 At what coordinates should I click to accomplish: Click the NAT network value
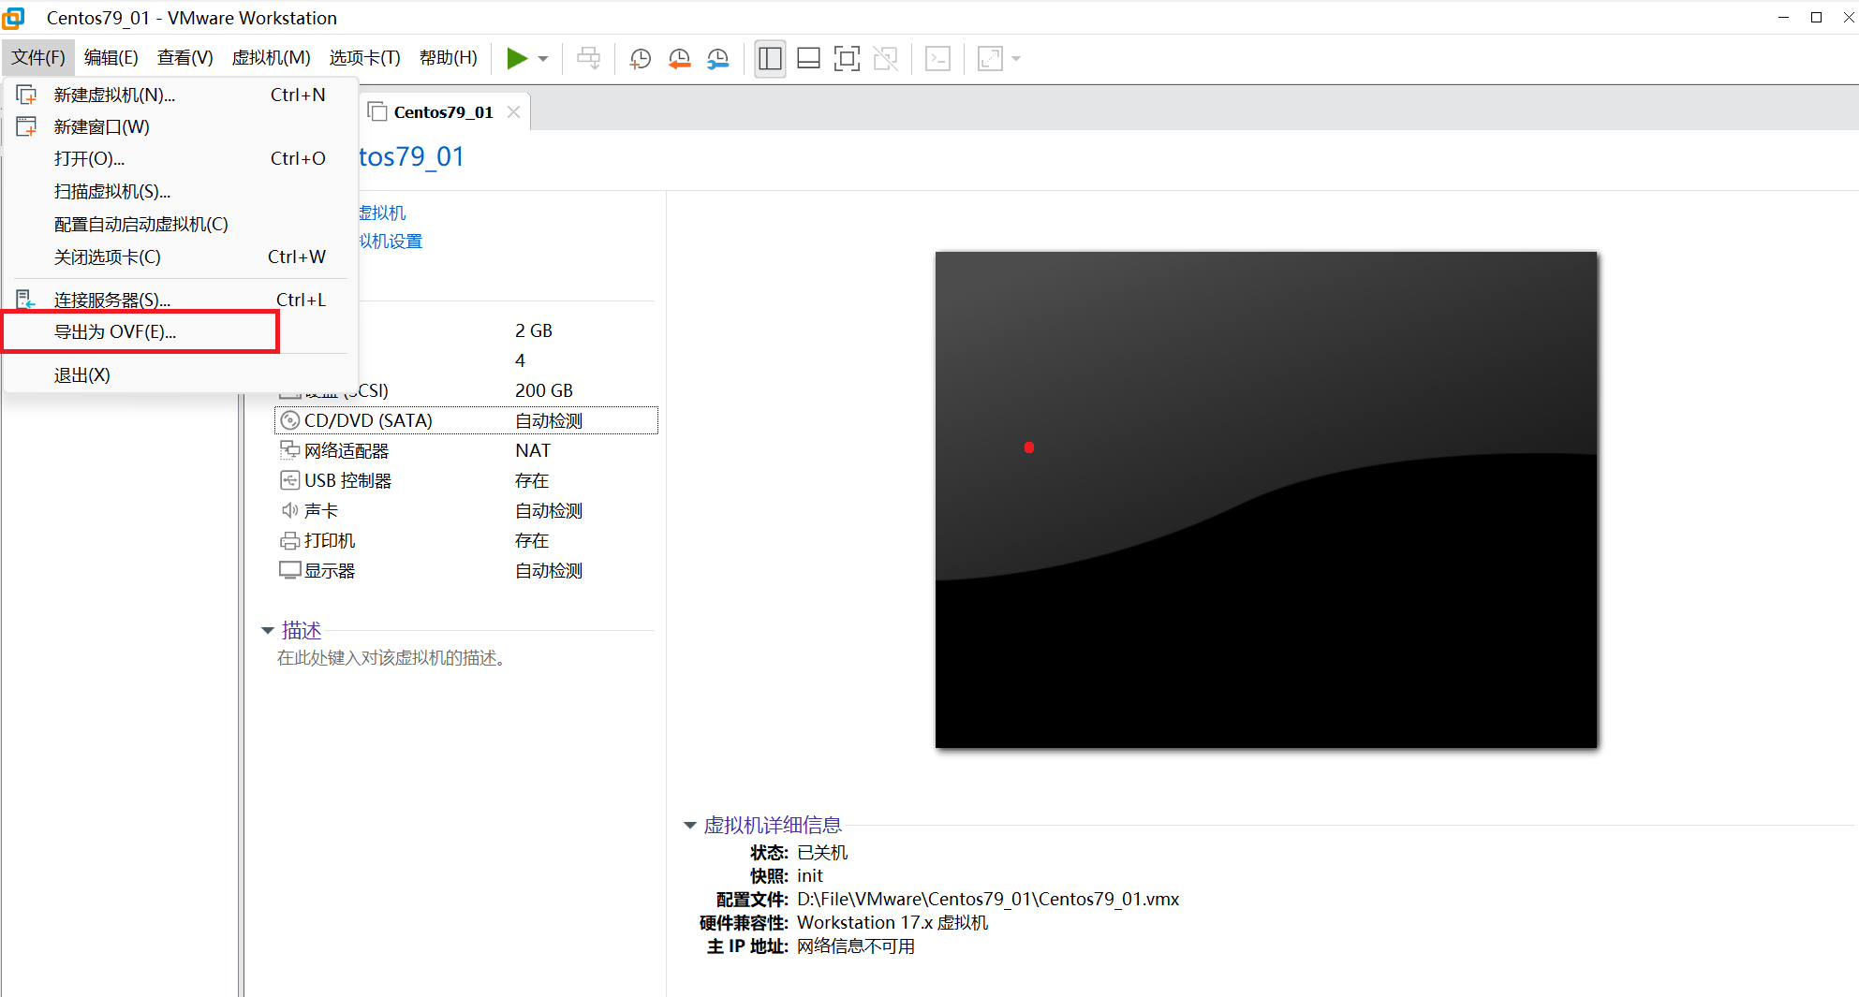click(x=533, y=450)
